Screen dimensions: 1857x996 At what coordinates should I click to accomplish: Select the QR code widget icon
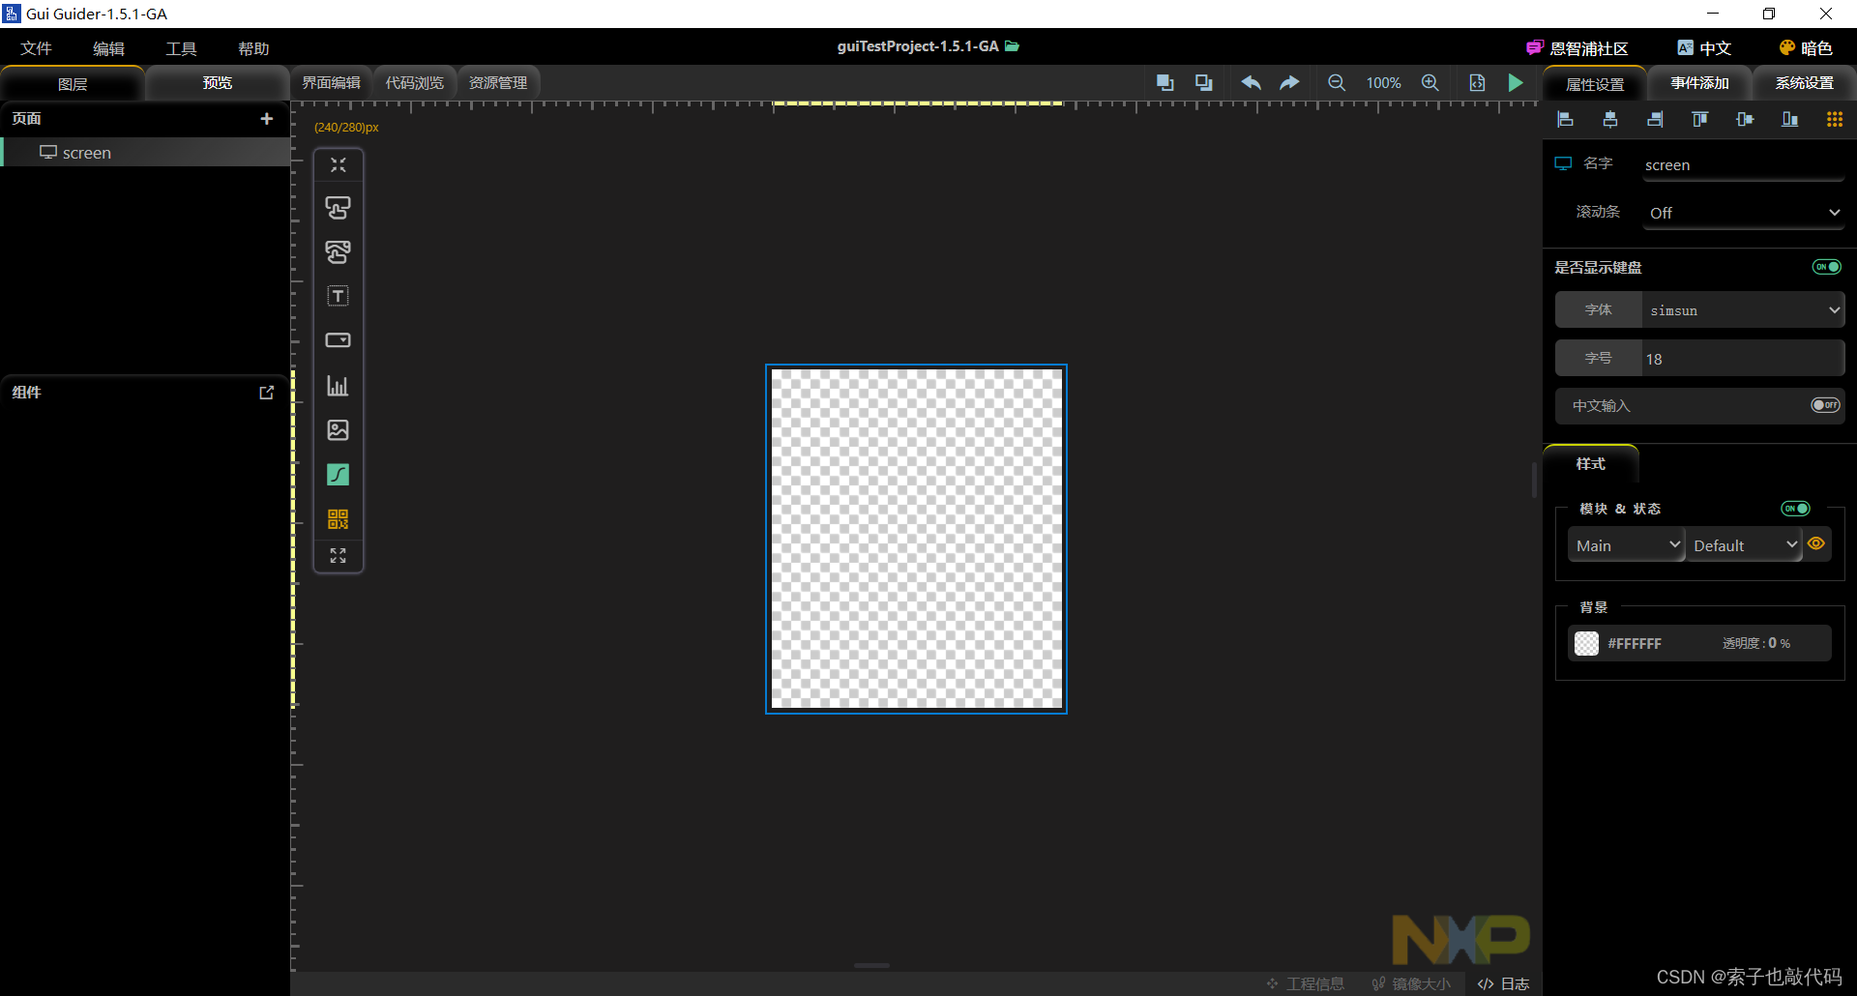(338, 519)
